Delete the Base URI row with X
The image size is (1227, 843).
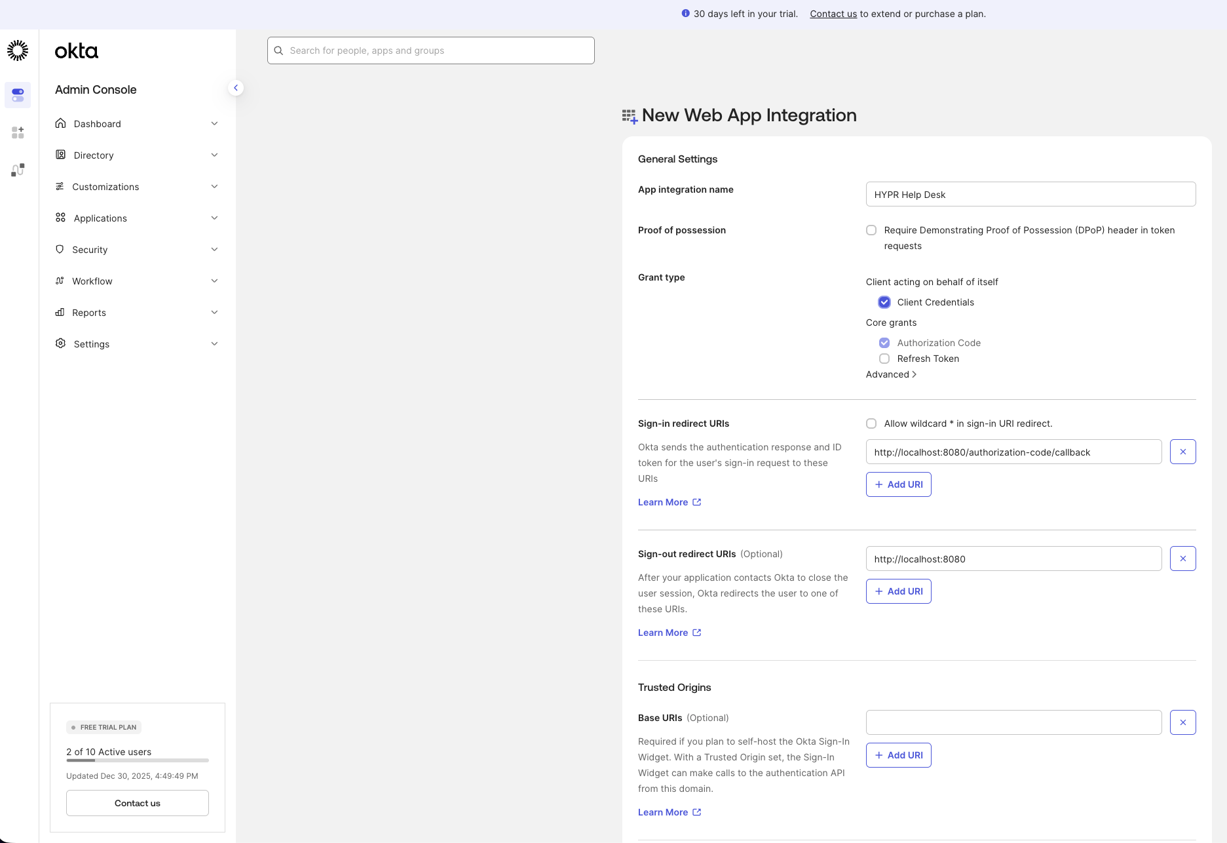(x=1182, y=722)
